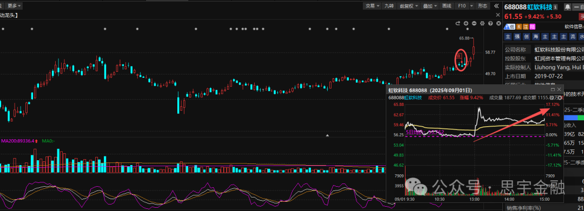This screenshot has width=584, height=211.
Task: Click the orange 注 tag
Action: pos(526,27)
